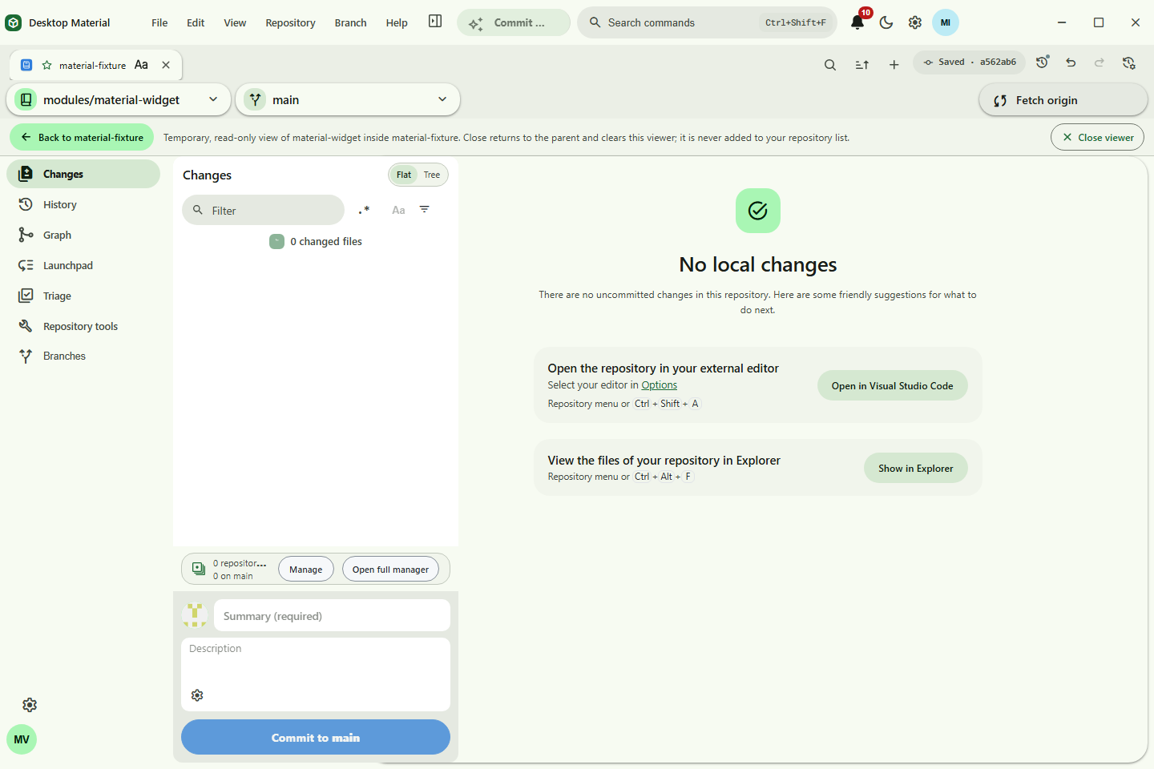The image size is (1154, 769).
Task: Focus the Summary (required) field
Action: click(x=332, y=615)
